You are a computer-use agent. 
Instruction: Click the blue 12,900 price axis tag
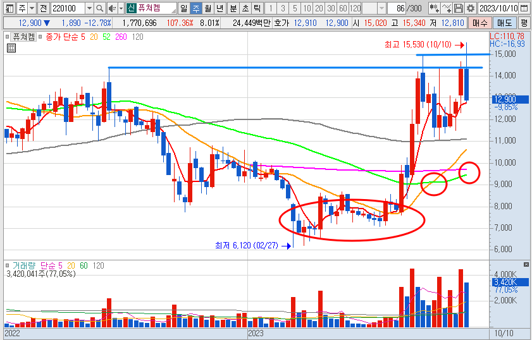[510, 99]
